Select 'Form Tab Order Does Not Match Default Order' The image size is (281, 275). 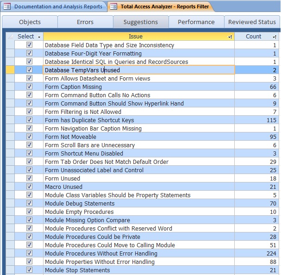[106, 162]
